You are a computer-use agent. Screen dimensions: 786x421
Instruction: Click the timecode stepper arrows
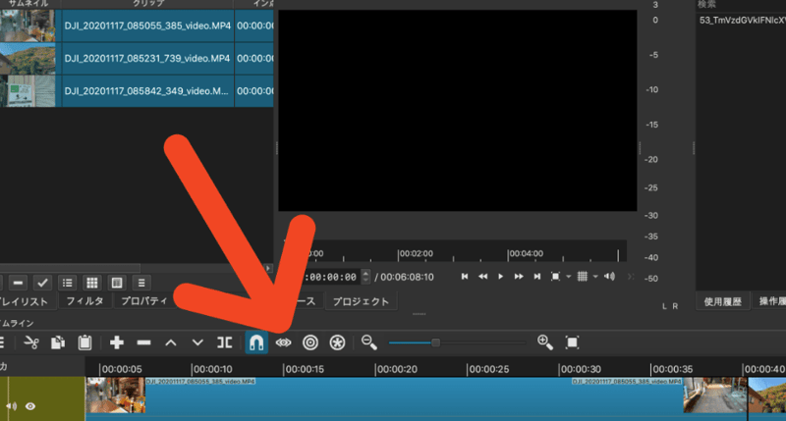[x=366, y=277]
